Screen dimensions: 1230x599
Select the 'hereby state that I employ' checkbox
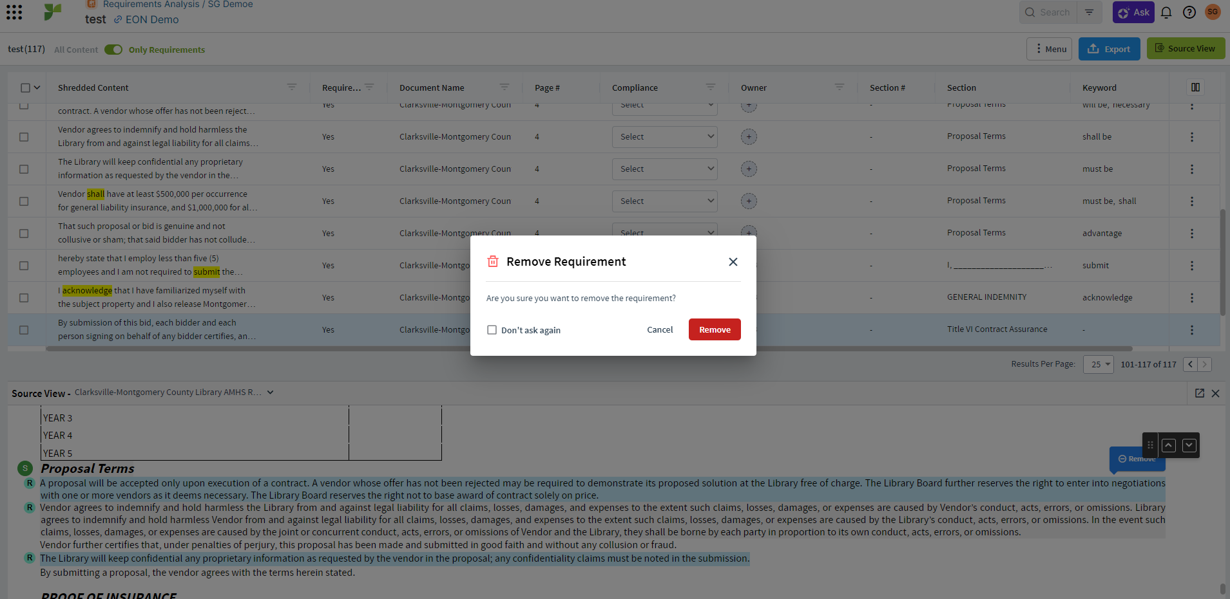(24, 266)
